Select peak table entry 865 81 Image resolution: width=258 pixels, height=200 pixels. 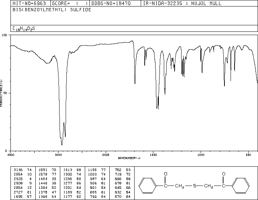point(98,192)
